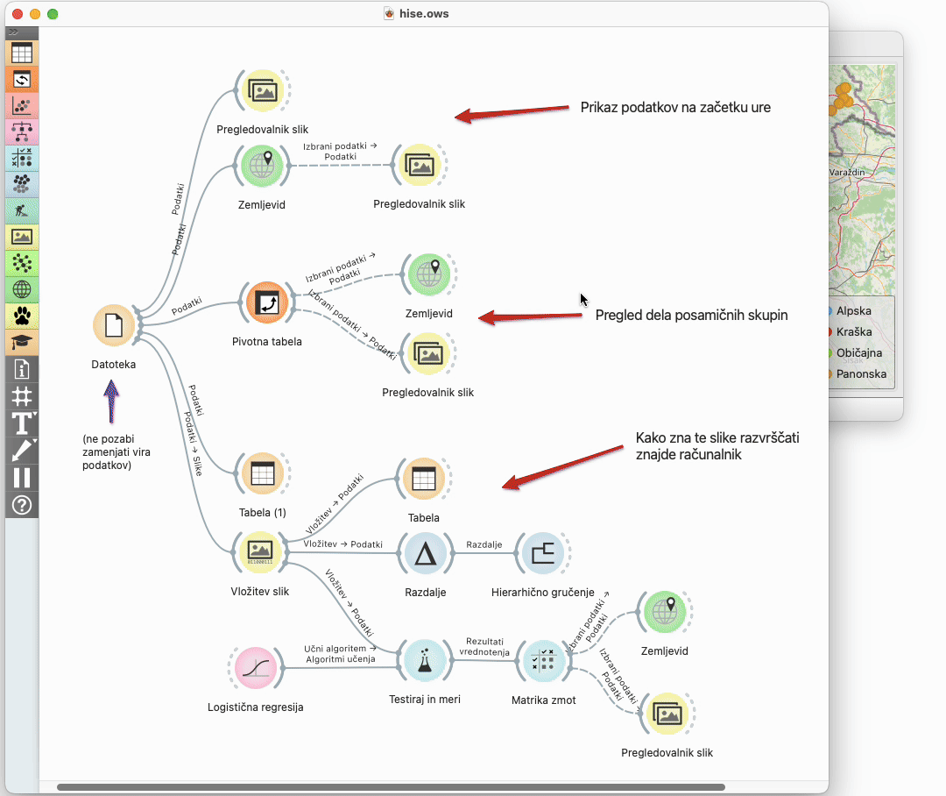
Task: Open the Vložitev slik widget
Action: pyautogui.click(x=259, y=551)
